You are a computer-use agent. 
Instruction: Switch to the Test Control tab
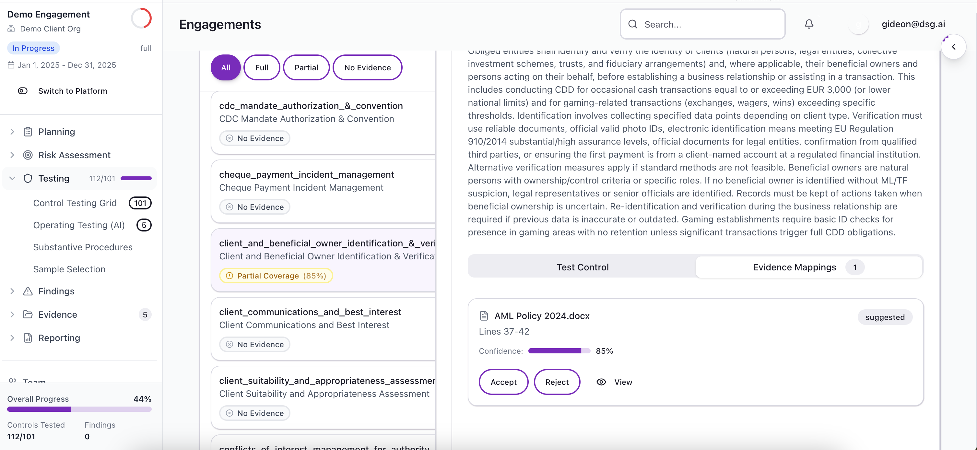(582, 267)
